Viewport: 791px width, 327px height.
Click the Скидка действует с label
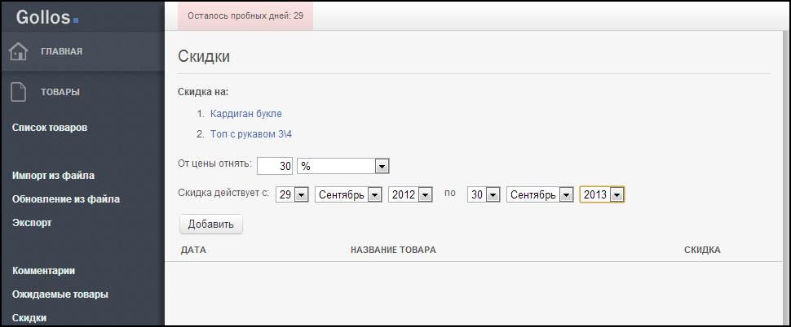click(x=223, y=193)
